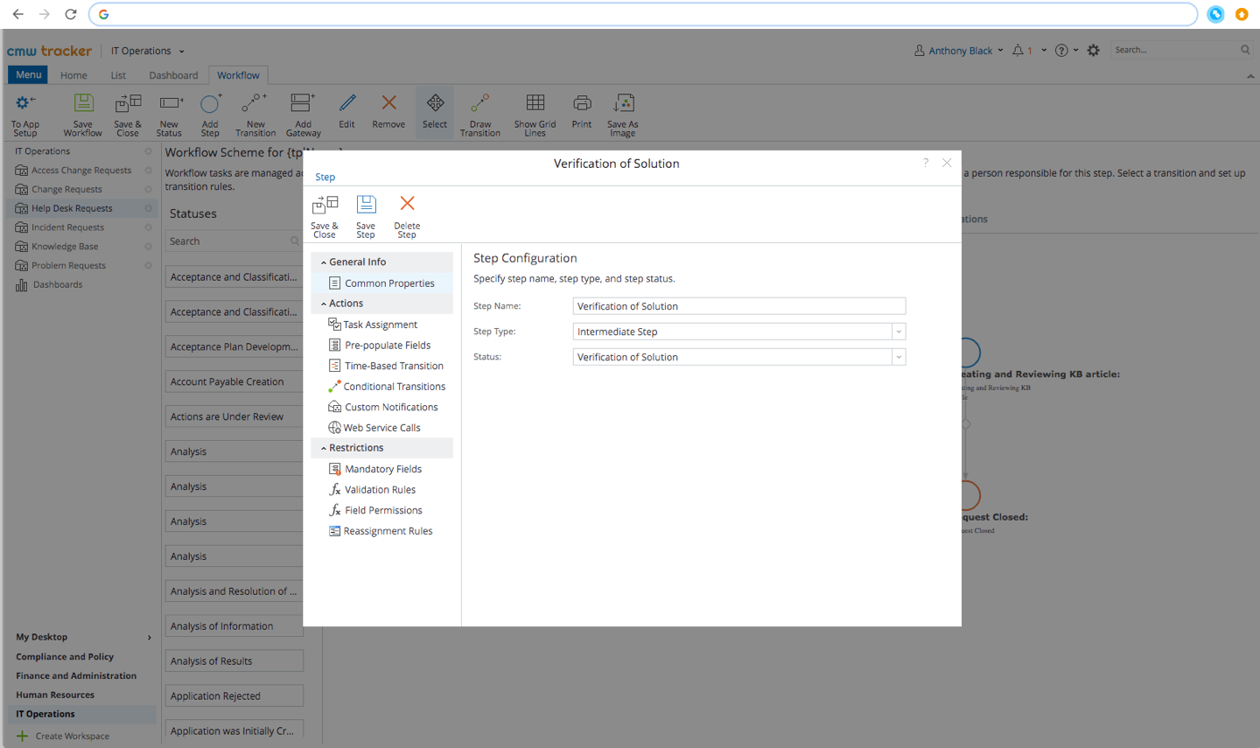Click Save As Image icon
This screenshot has height=748, width=1260.
tap(623, 103)
